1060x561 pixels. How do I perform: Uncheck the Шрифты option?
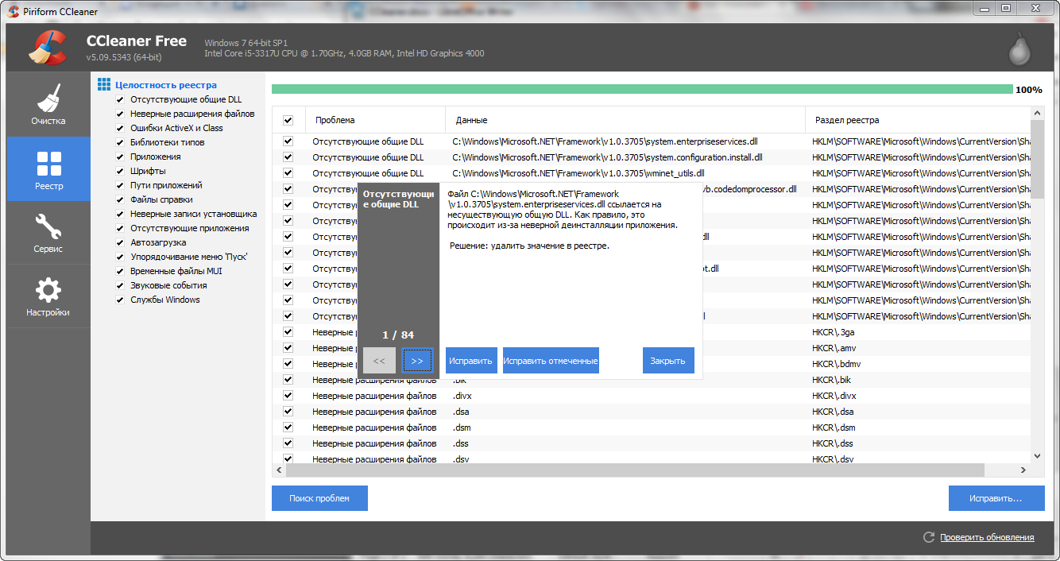tap(120, 171)
